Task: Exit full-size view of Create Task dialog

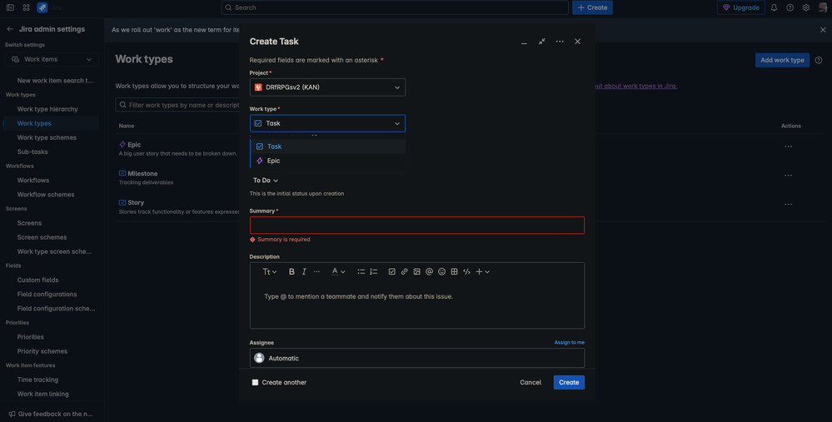Action: [541, 42]
